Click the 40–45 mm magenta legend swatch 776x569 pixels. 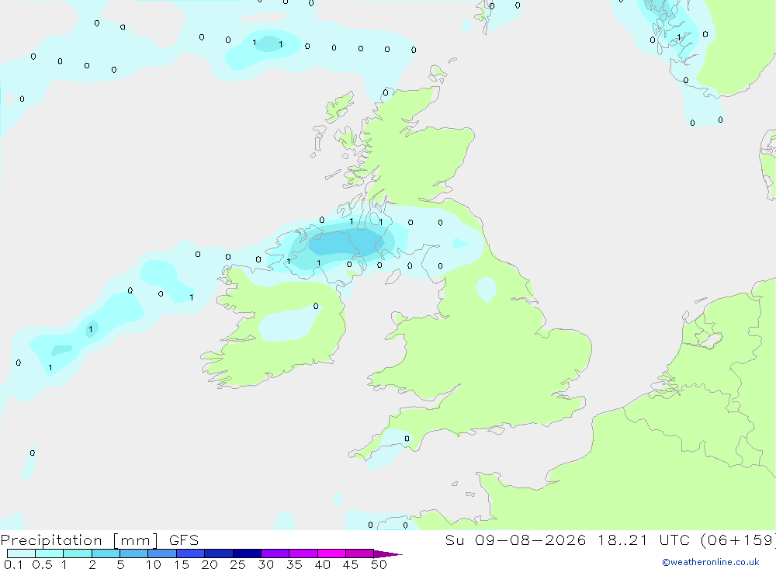click(x=331, y=553)
